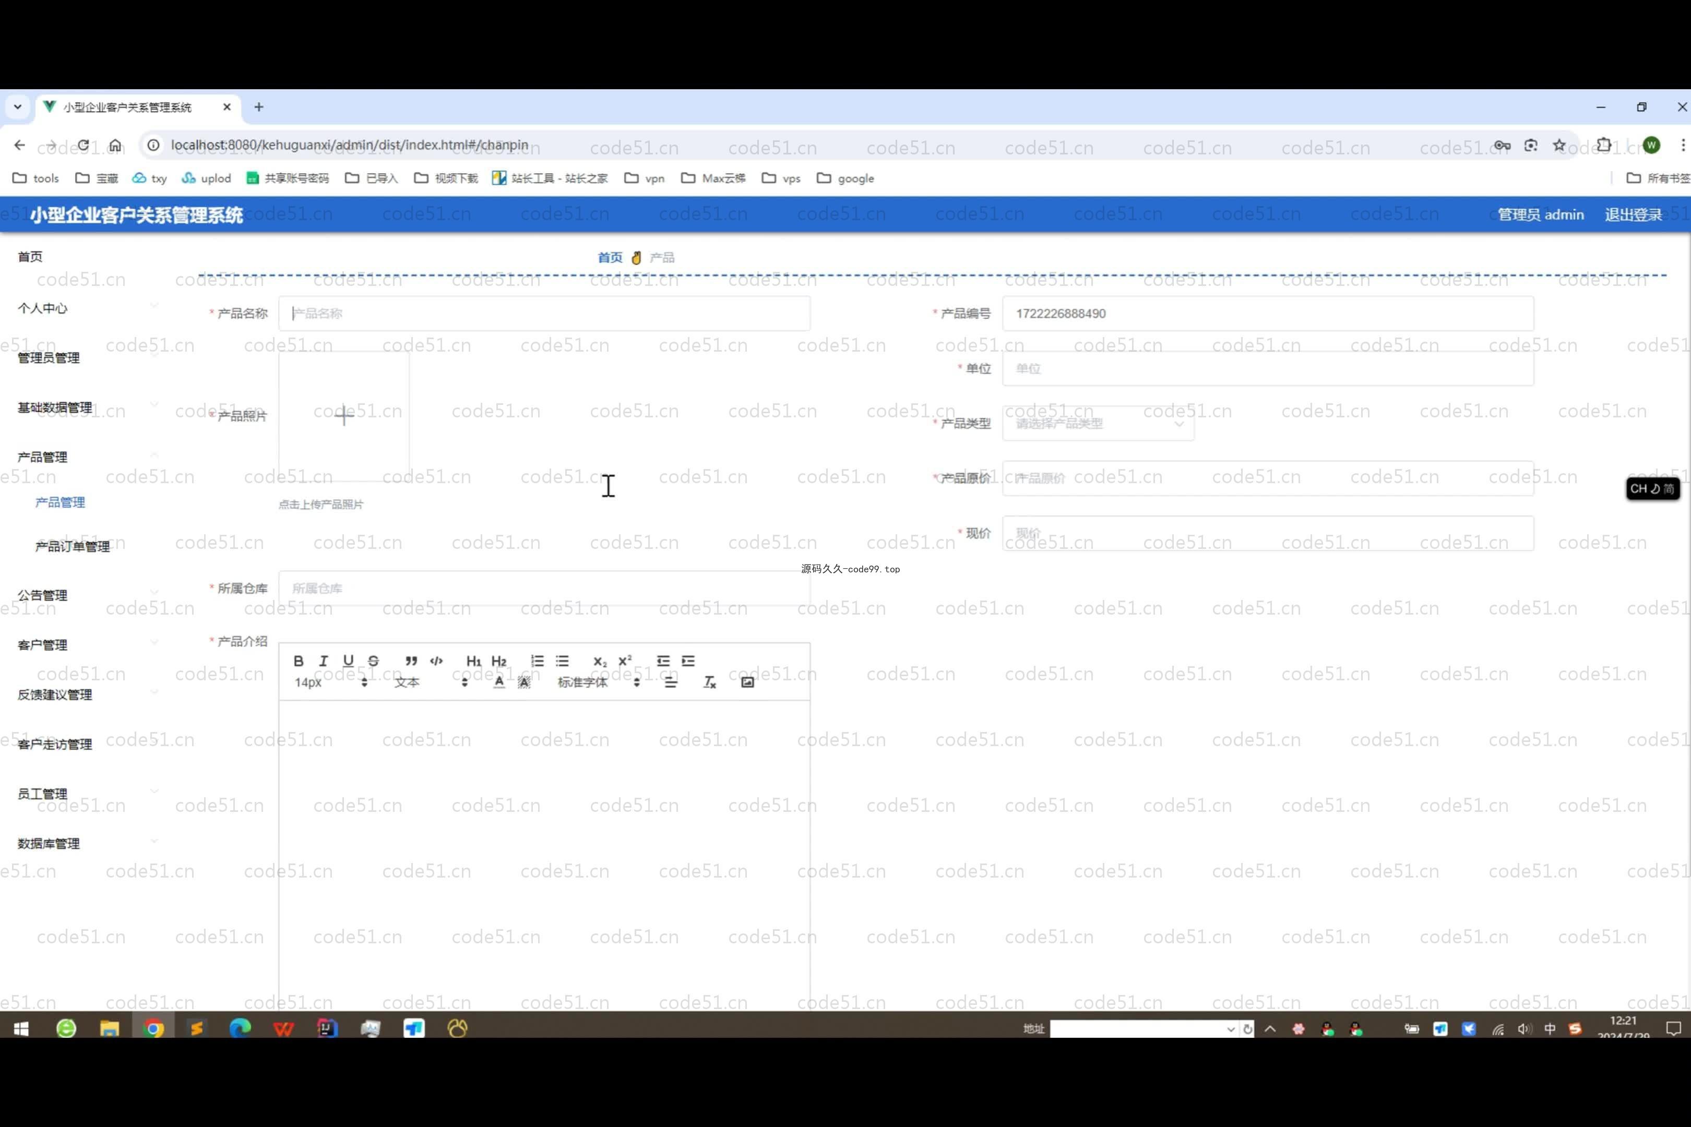Insert an ordered numbered list
Viewport: 1691px width, 1127px height.
[537, 661]
